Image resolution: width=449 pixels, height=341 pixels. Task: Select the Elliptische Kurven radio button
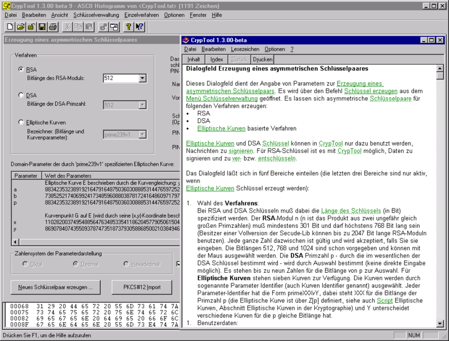20,122
